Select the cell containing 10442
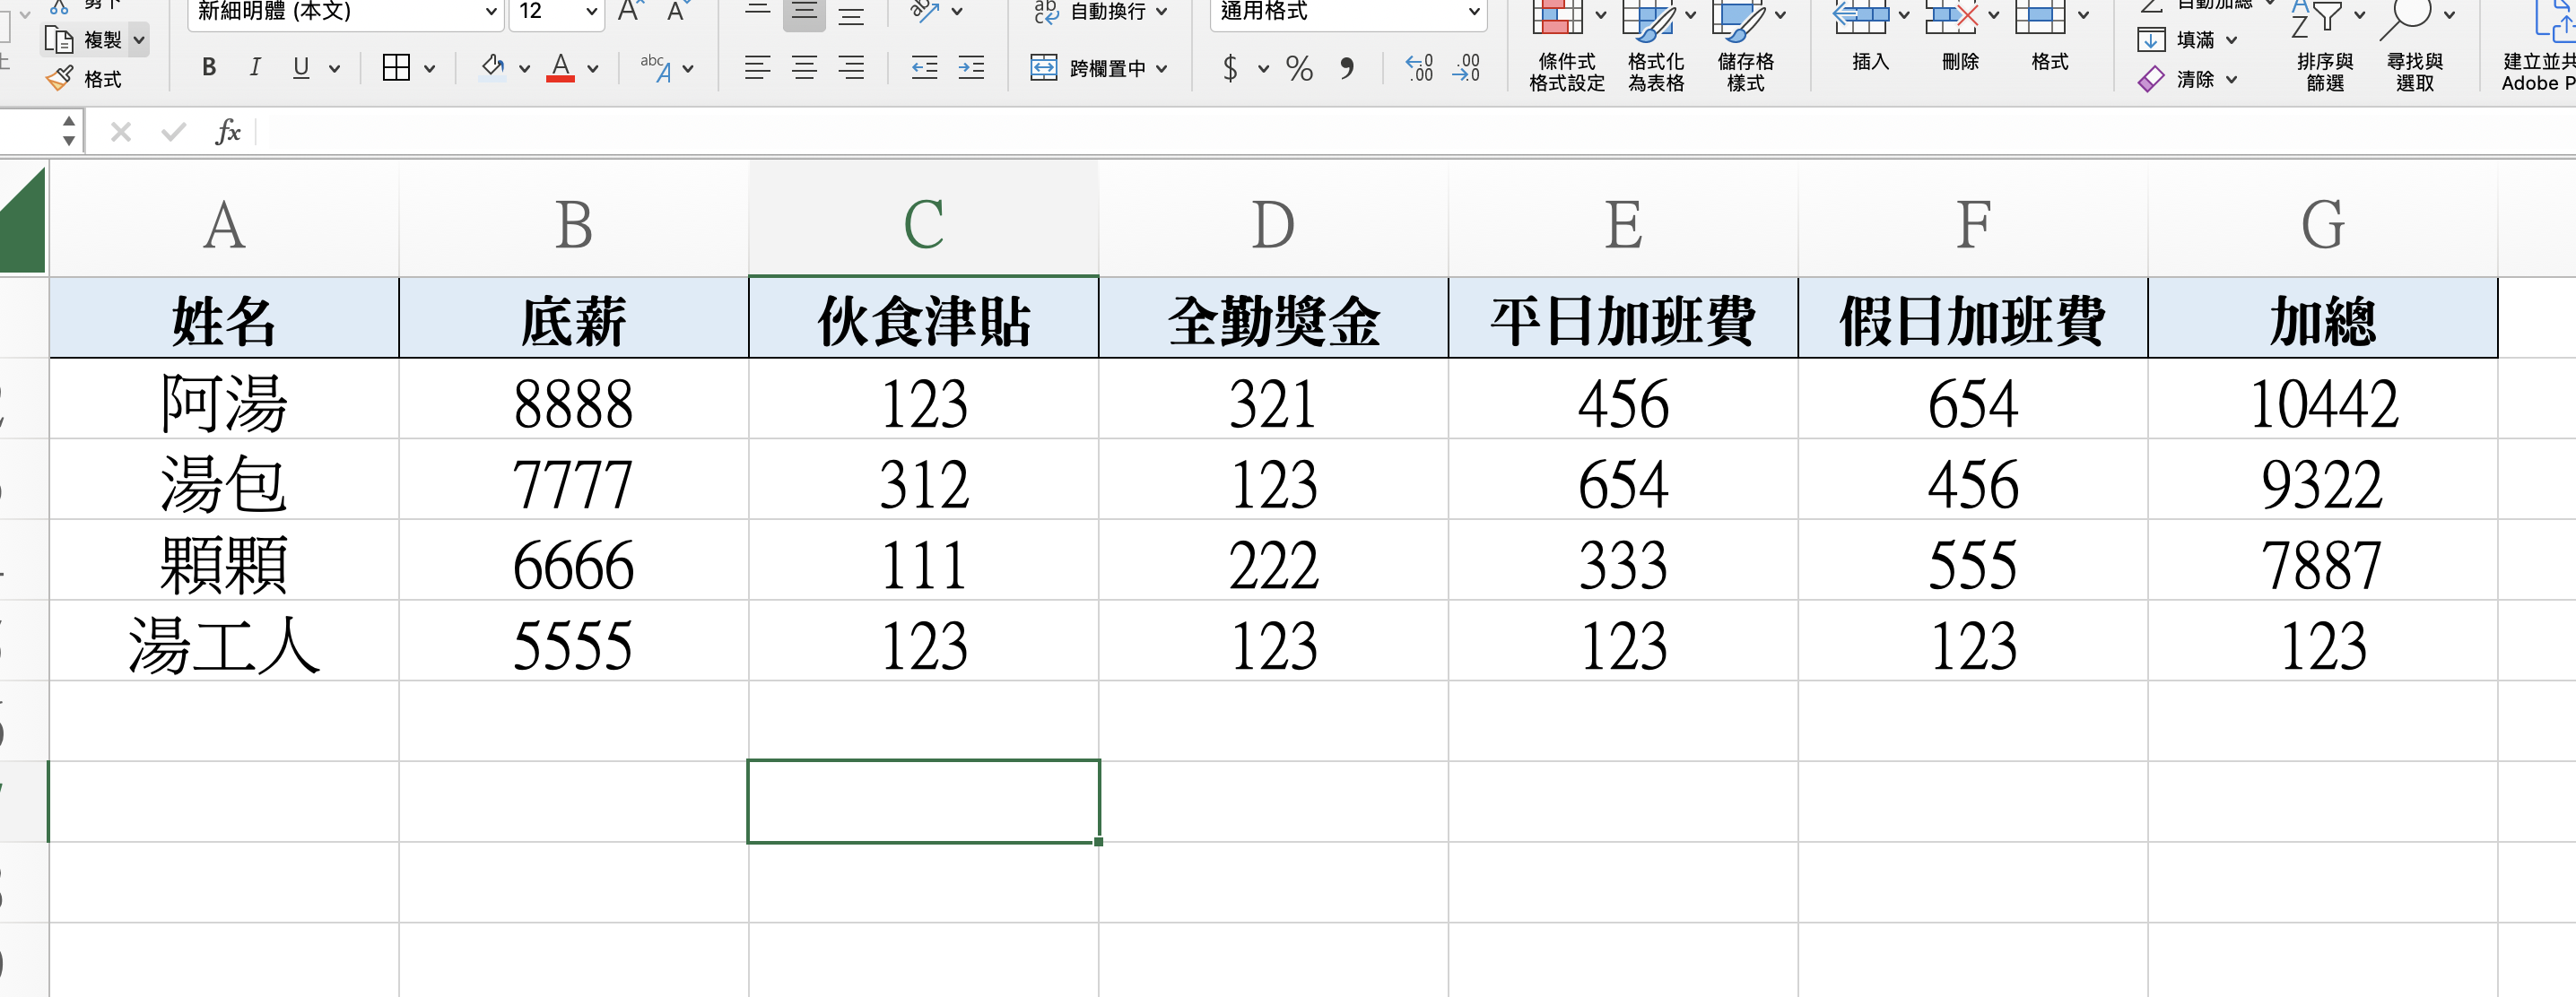 pyautogui.click(x=2322, y=403)
